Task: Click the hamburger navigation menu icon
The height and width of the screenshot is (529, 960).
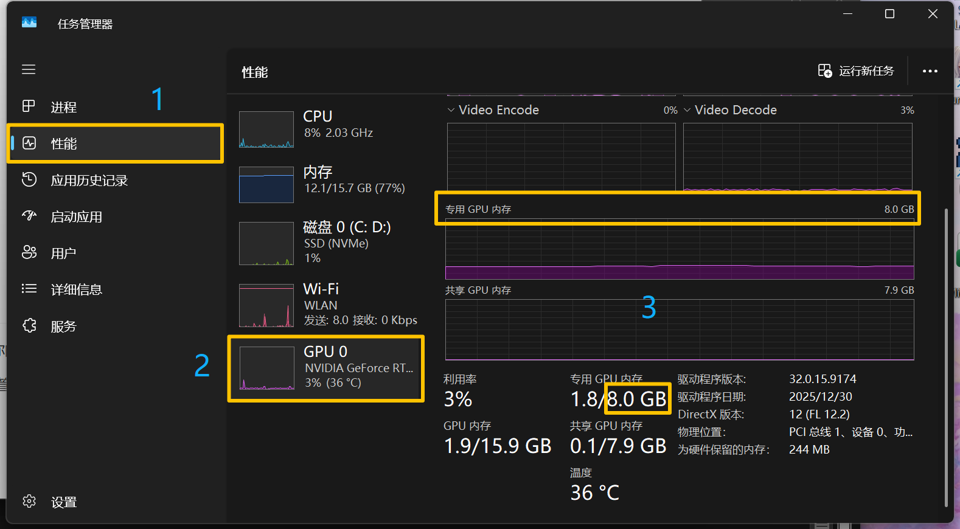Action: (x=29, y=69)
